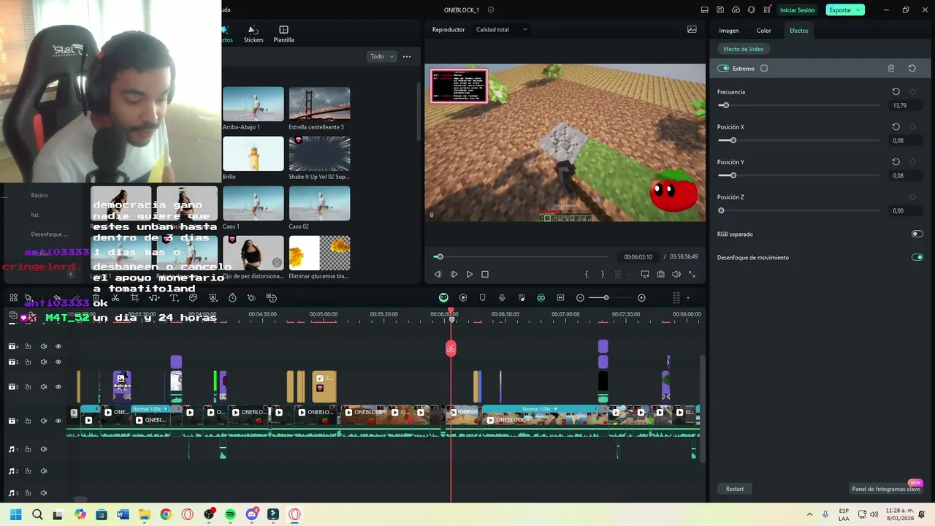
Task: Reset the Frecuencia value
Action: pyautogui.click(x=896, y=92)
